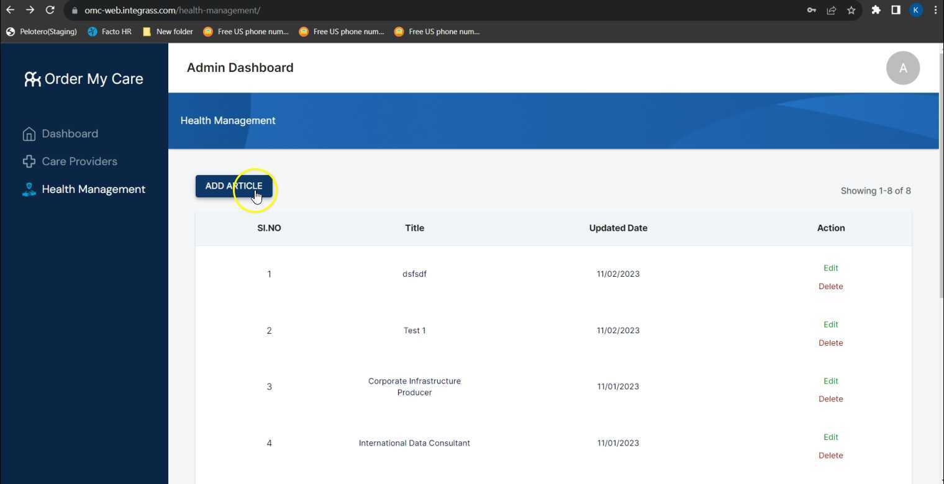Open the user avatar 'A' profile
Viewport: 944px width, 484px height.
point(902,68)
